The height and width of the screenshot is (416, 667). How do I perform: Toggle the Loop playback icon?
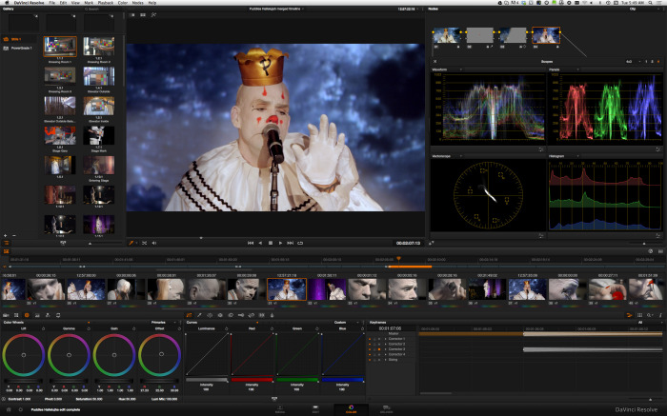pyautogui.click(x=301, y=243)
